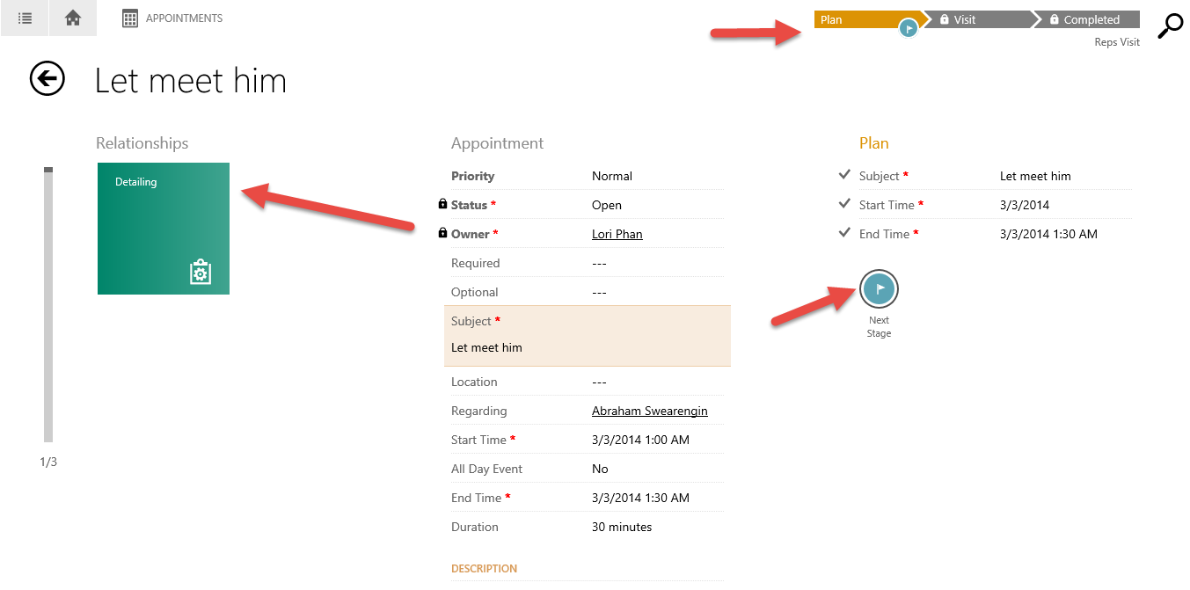1190x590 pixels.
Task: Open the Abraham Swearengin regarding link
Action: pos(649,411)
